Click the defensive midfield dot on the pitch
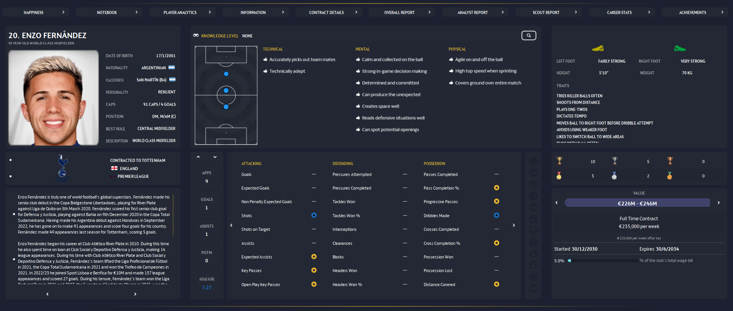The width and height of the screenshot is (733, 311). pos(226,107)
